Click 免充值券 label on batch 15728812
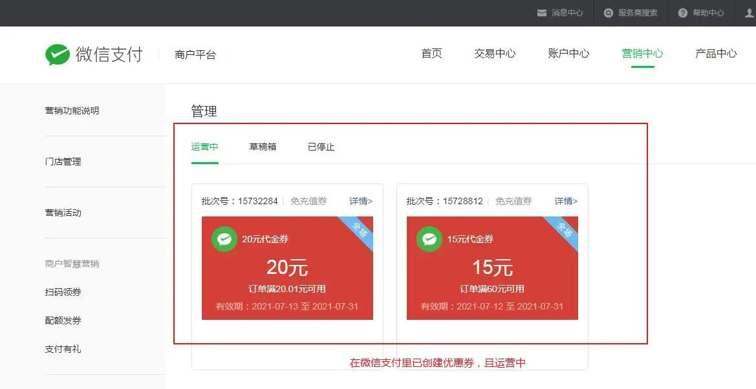The width and height of the screenshot is (756, 389). point(513,201)
